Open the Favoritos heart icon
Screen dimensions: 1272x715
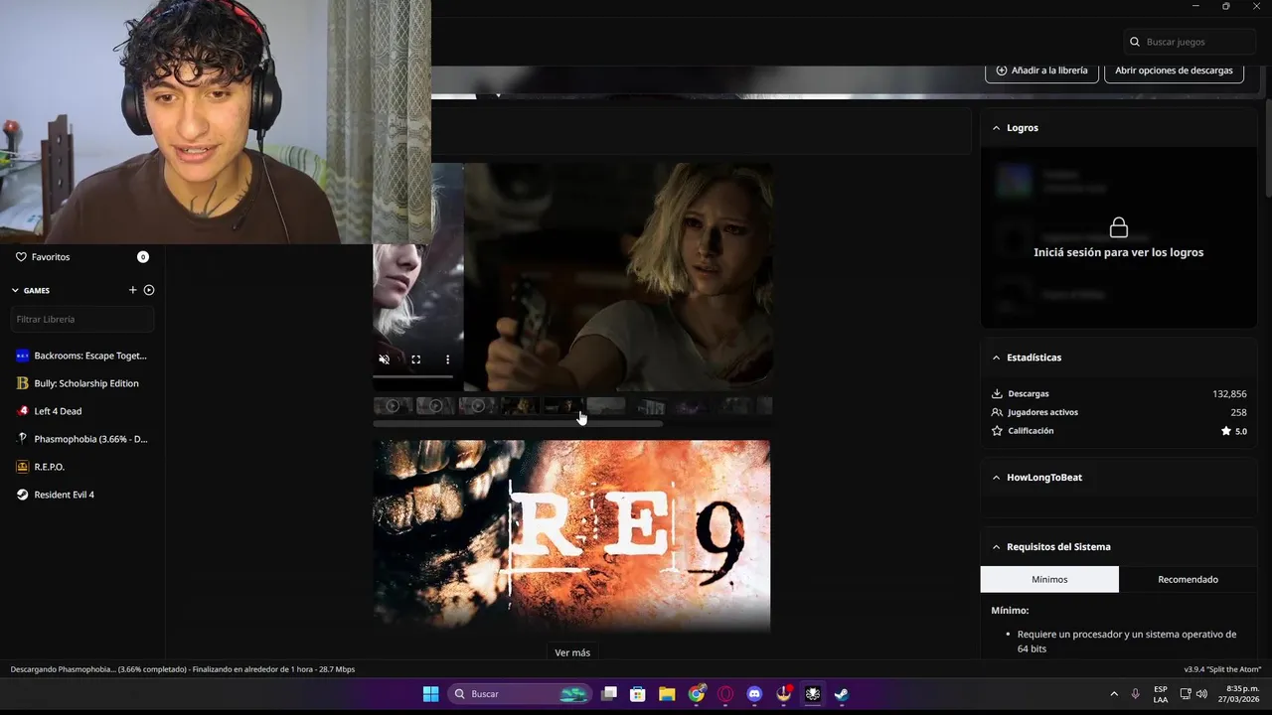click(21, 257)
